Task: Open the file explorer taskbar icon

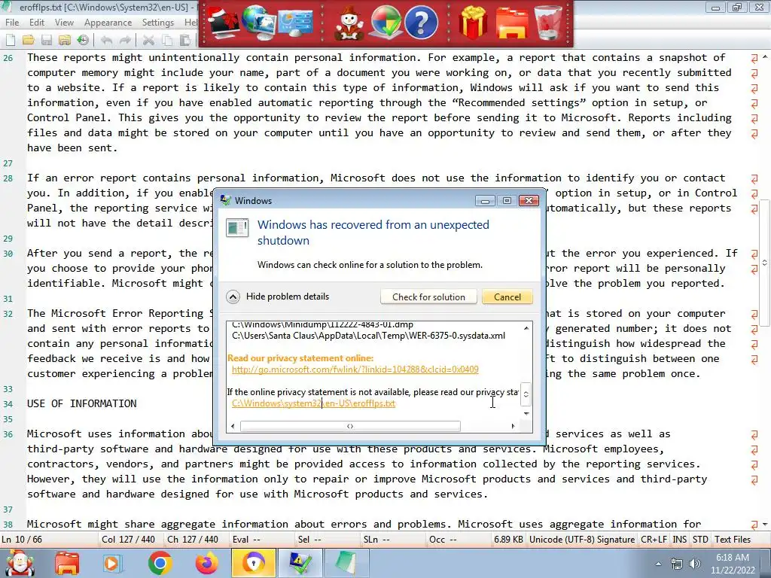Action: point(67,563)
